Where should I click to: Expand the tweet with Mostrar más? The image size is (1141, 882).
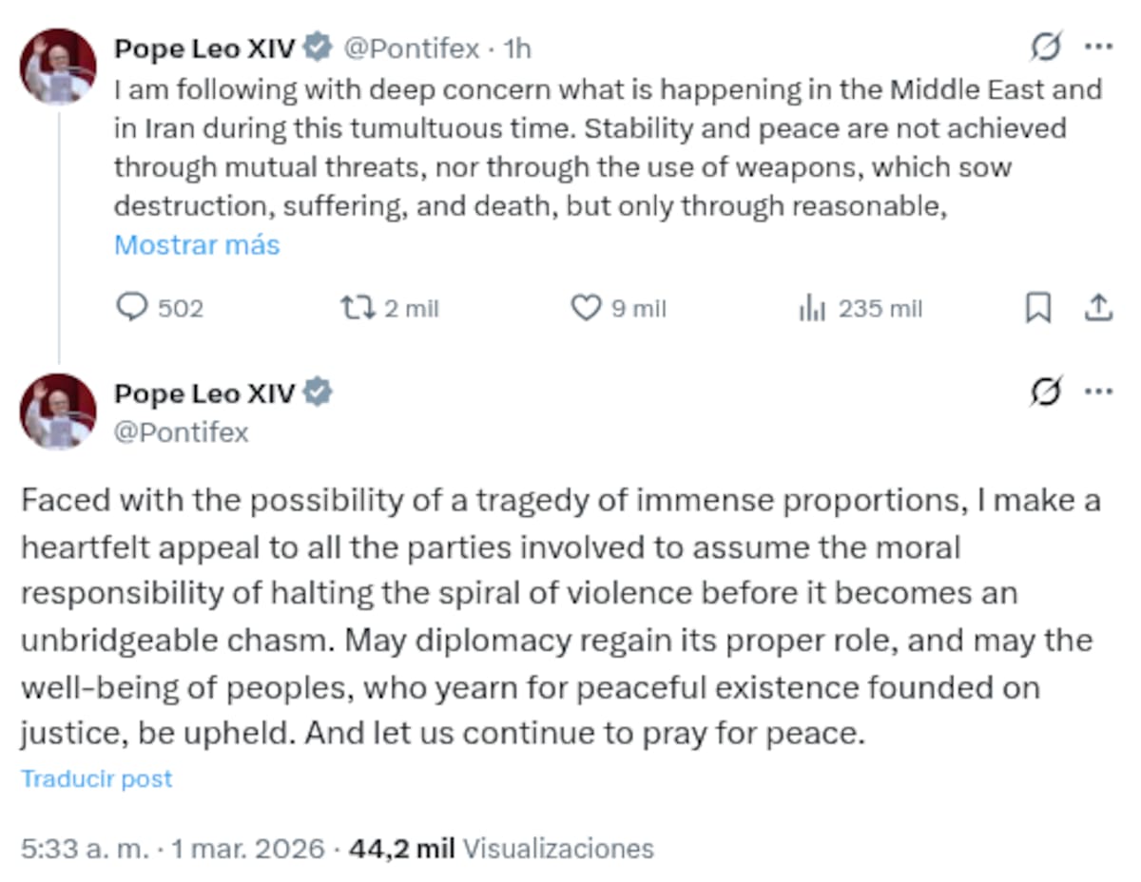click(x=197, y=245)
